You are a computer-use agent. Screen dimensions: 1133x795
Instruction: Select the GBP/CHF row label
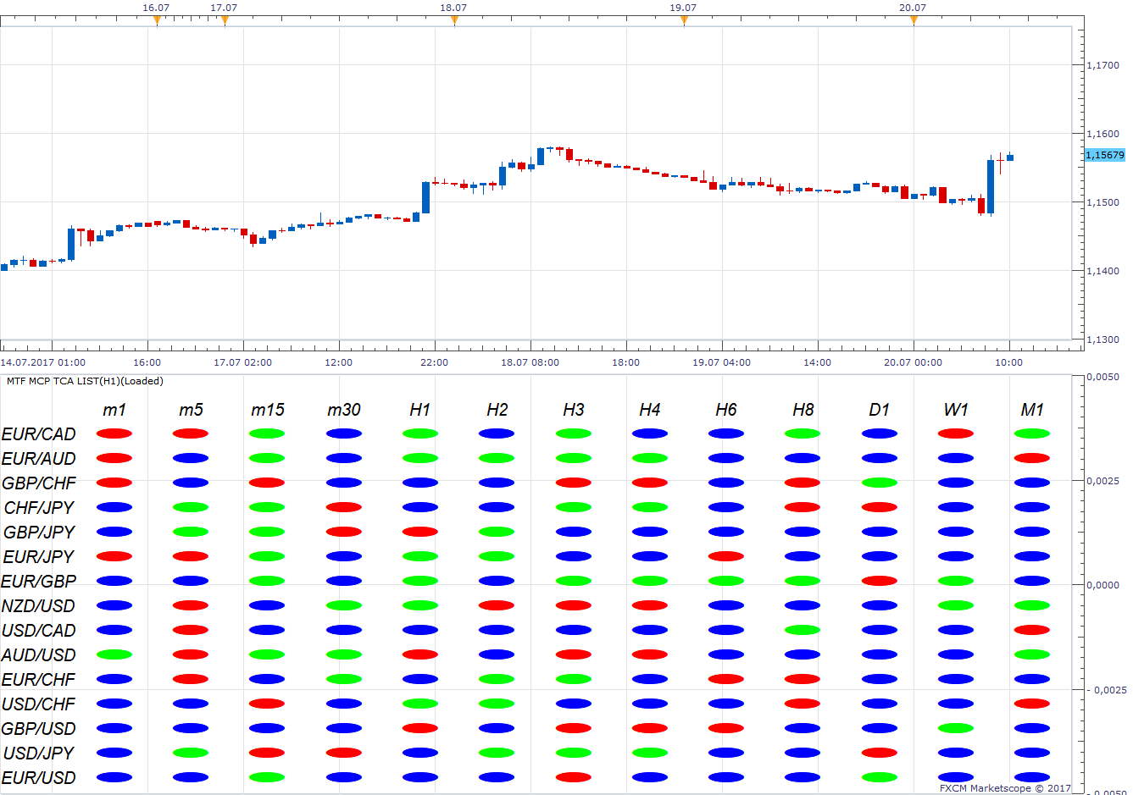pyautogui.click(x=39, y=483)
